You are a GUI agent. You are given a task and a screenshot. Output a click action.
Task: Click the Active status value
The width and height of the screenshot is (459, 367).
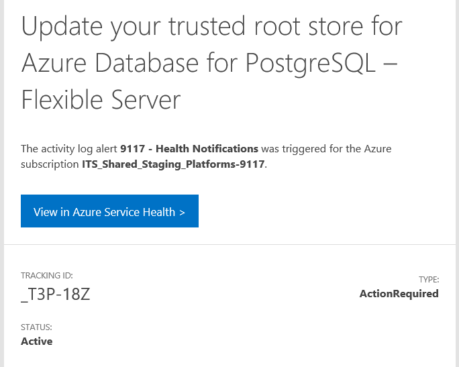tap(36, 341)
